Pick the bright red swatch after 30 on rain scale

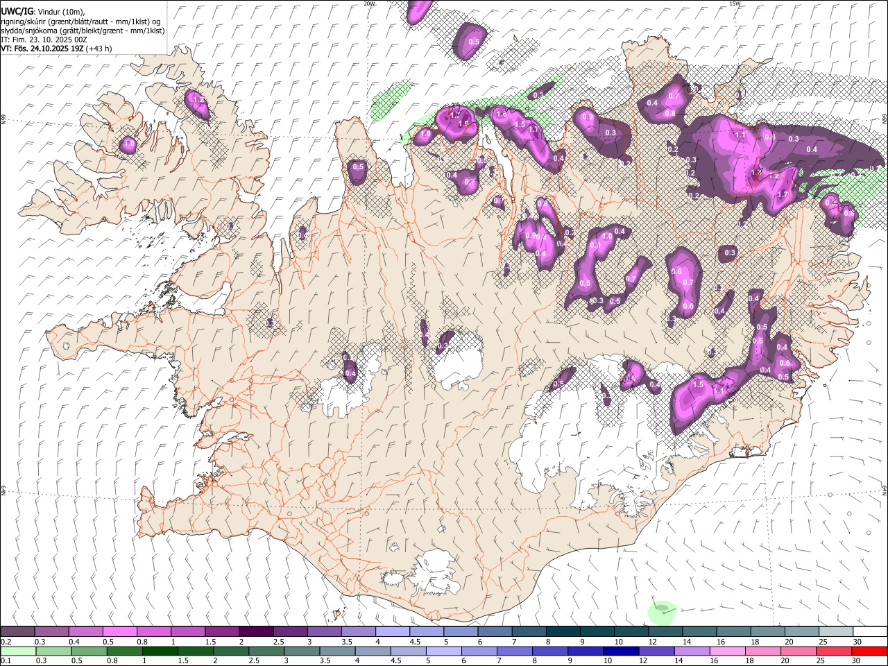pyautogui.click(x=869, y=651)
